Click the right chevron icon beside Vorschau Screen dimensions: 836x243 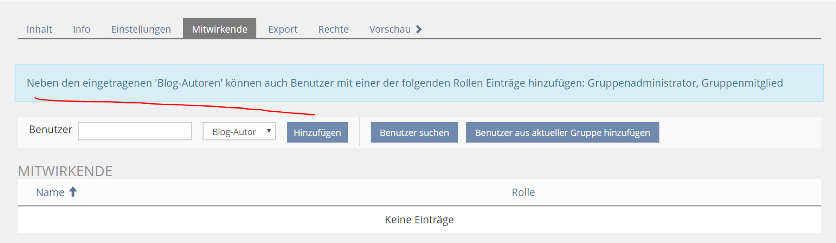419,29
